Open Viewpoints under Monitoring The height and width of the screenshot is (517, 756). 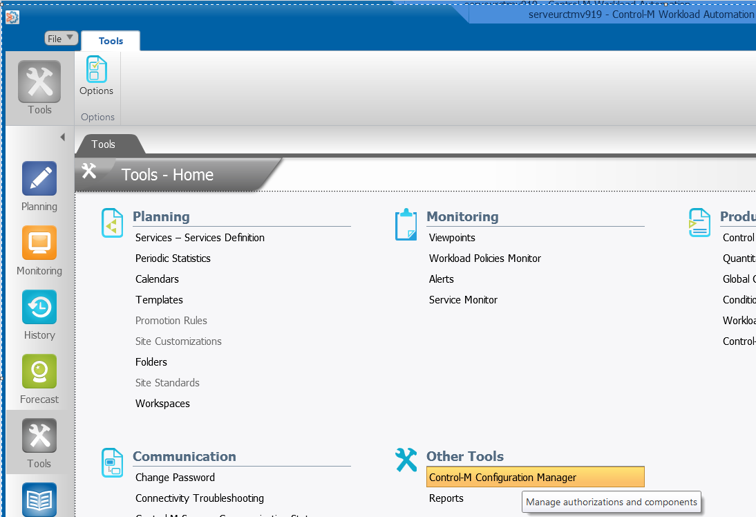tap(452, 238)
